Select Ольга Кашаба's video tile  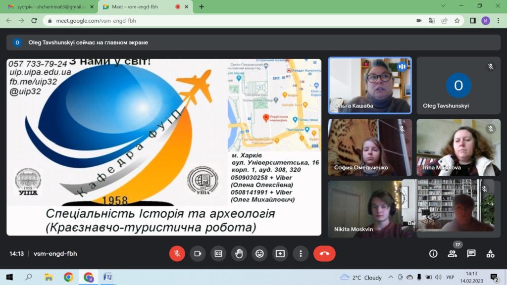point(370,85)
